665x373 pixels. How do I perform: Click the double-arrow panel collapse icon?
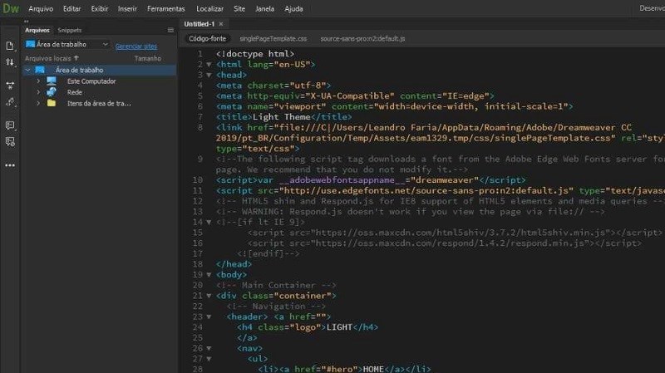(27, 21)
